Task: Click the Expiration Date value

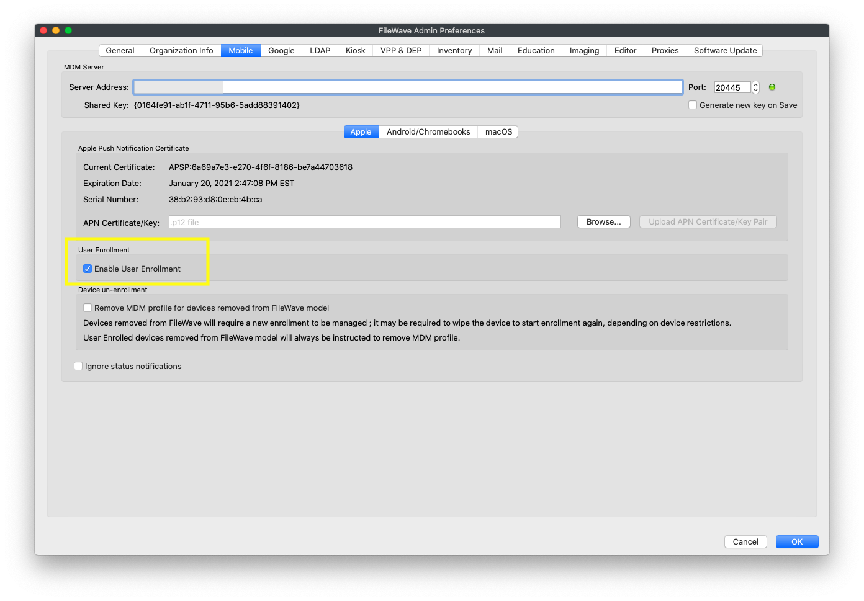Action: point(232,184)
